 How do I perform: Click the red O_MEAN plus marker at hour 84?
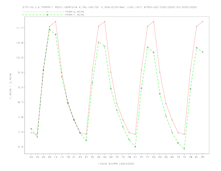pyautogui.click(x=203, y=22)
